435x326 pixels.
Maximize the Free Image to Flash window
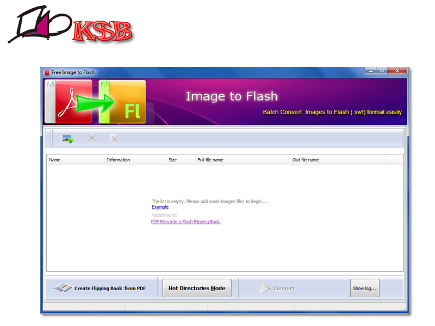tap(382, 71)
